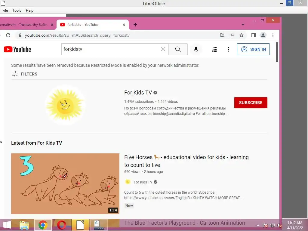Close the forkidstv YouTube tab
Screen dimensions: 308x231
pos(124,25)
